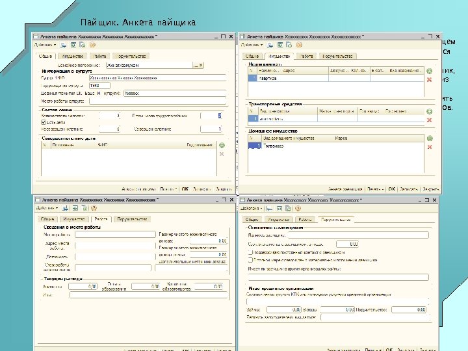
Task: Toggle the Есть дети checkbox
Action: tap(44, 122)
